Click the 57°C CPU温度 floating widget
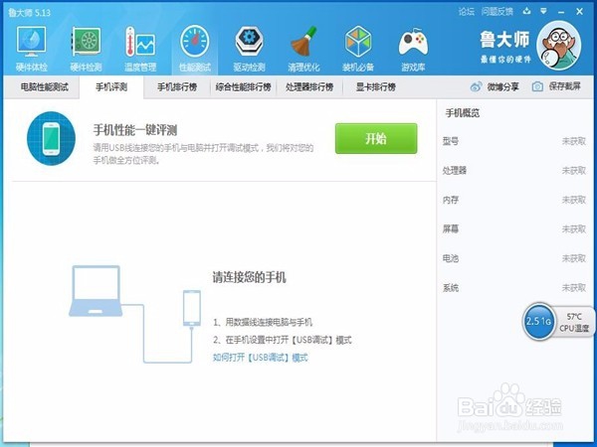The image size is (597, 447). (x=574, y=322)
